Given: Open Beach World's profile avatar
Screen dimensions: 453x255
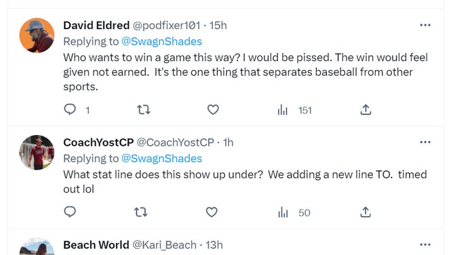Looking at the screenshot, I should click(x=37, y=246).
